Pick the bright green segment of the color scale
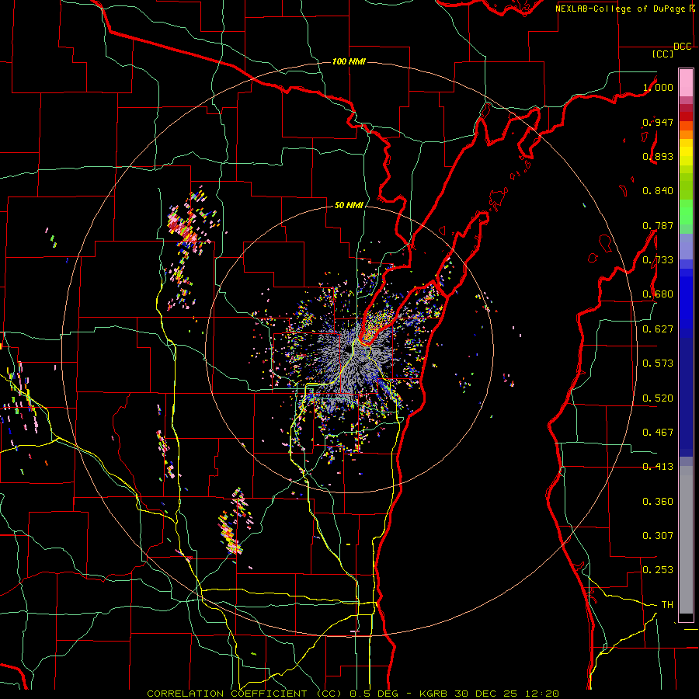 pyautogui.click(x=686, y=212)
